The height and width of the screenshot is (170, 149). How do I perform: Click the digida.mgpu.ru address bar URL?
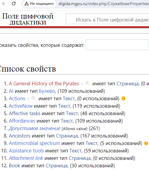tap(104, 4)
